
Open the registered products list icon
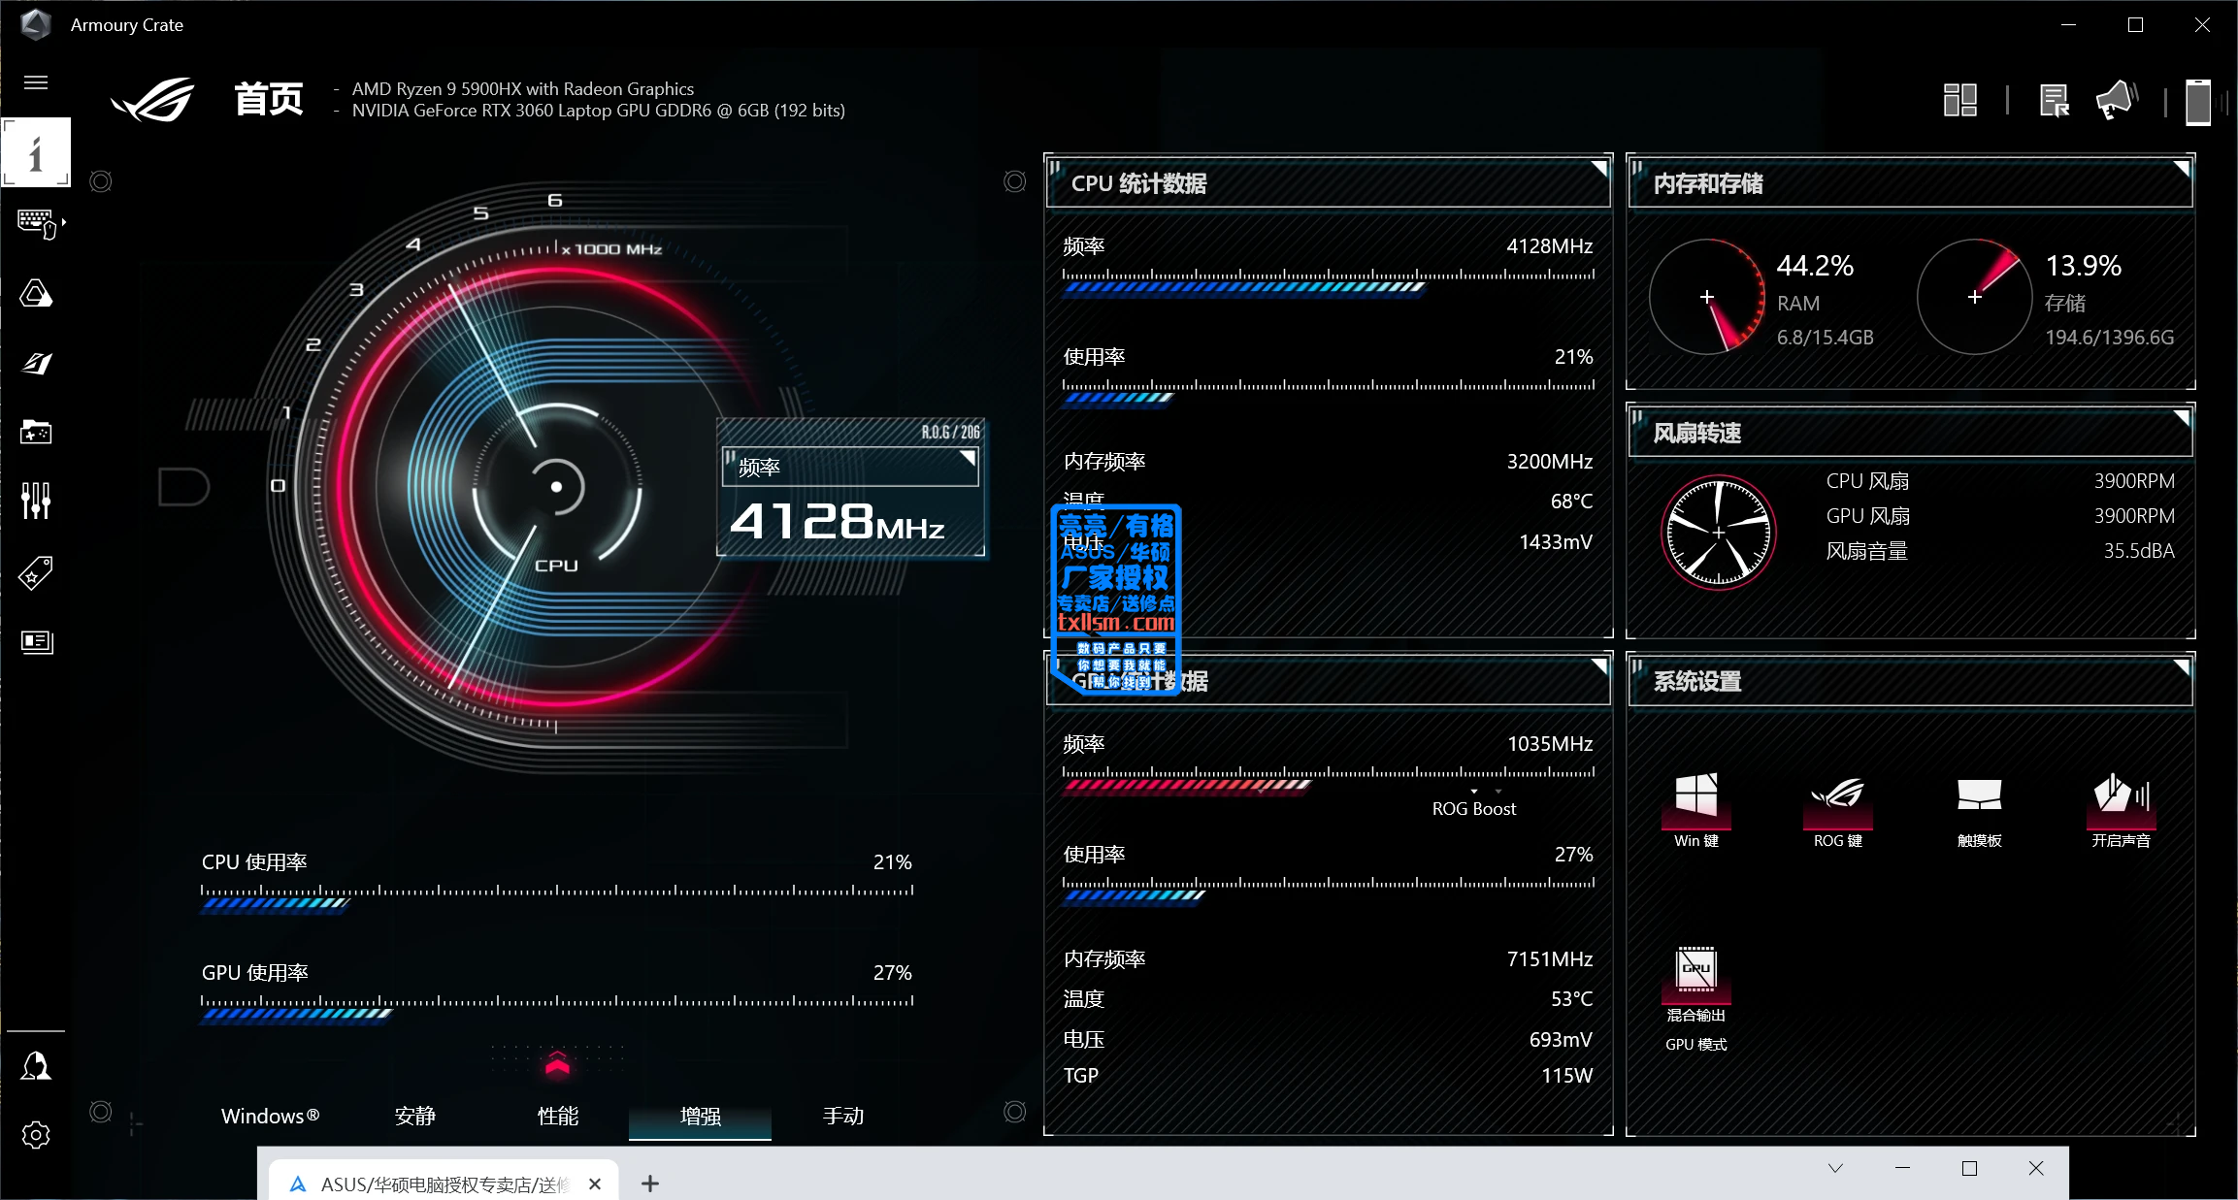coord(2054,100)
